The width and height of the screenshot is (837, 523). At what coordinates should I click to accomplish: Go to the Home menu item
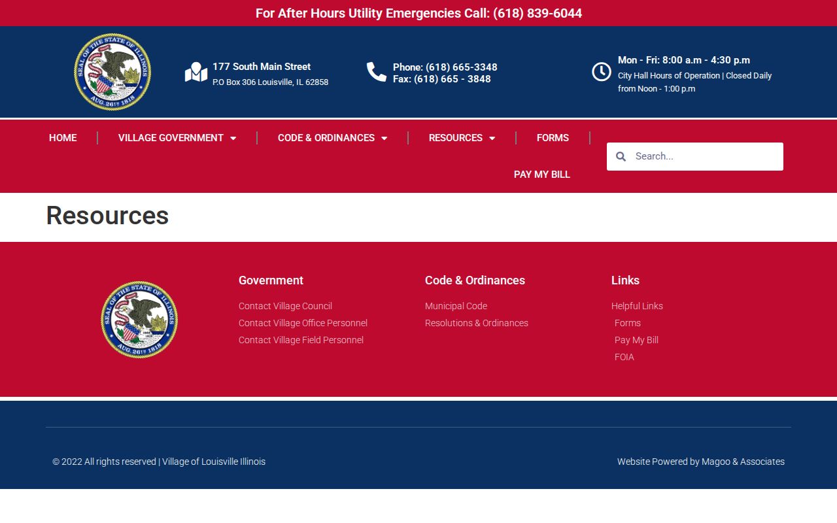coord(63,138)
